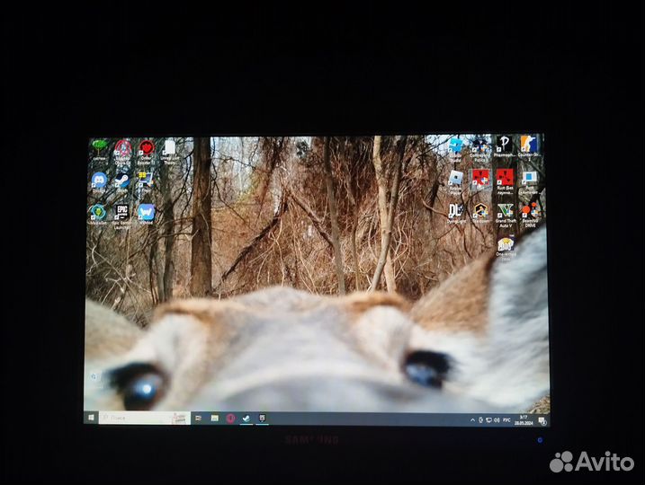Screen dimensions: 645x485
Task: Open the Roblox Player shortcut
Action: tap(456, 179)
